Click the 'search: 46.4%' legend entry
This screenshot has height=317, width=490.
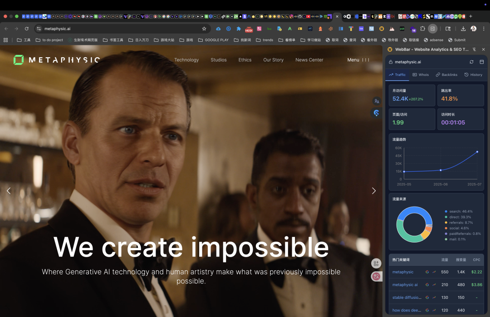[x=459, y=212]
